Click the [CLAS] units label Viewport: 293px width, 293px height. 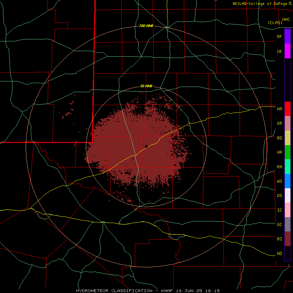(275, 22)
